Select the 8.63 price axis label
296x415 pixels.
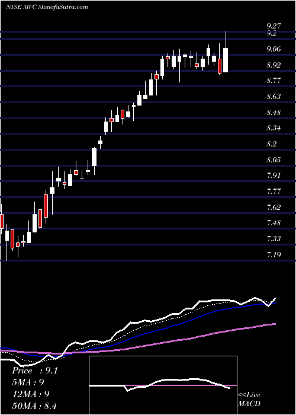(x=274, y=96)
